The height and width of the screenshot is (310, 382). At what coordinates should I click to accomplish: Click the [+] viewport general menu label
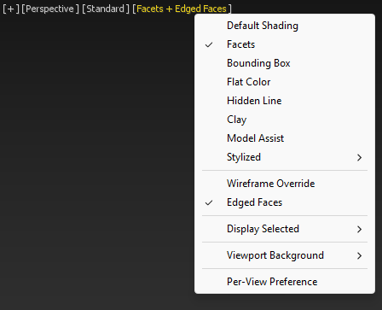[x=11, y=9]
